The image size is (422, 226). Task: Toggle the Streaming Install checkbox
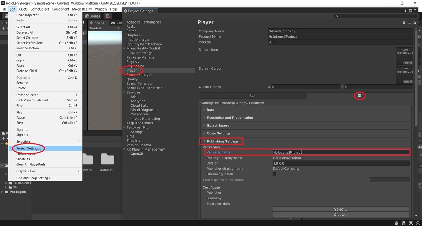tap(275, 174)
